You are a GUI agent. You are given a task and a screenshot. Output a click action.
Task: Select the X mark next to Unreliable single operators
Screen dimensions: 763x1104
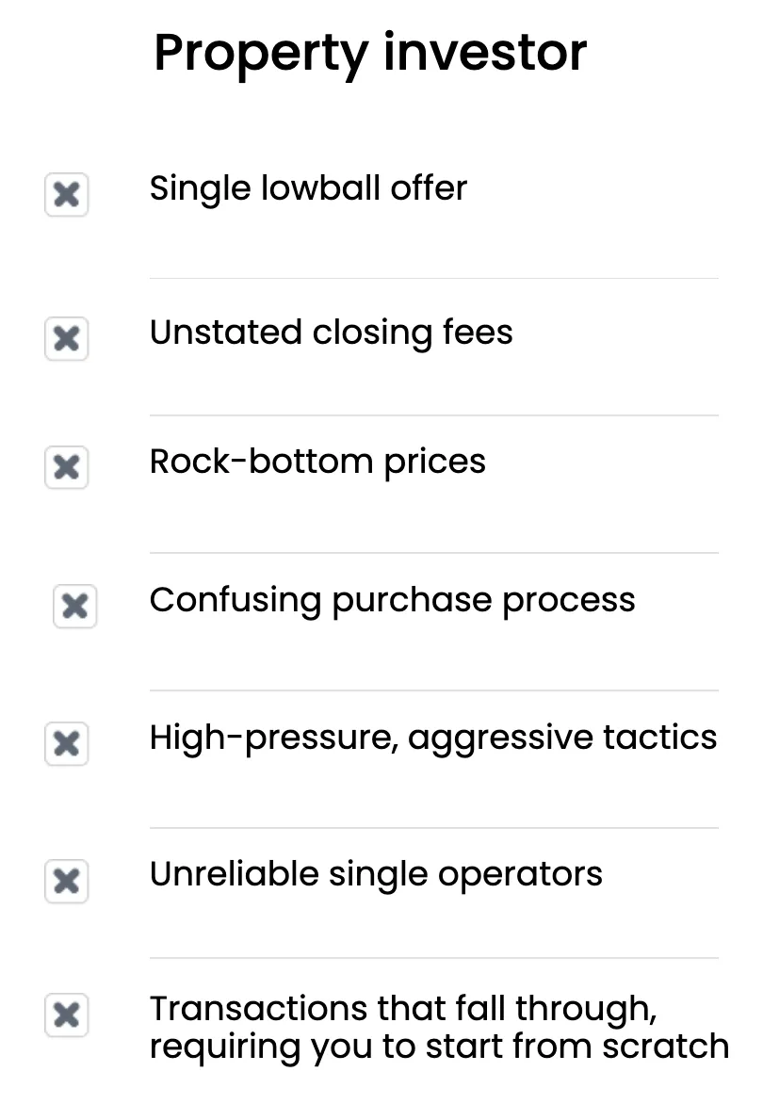click(x=66, y=881)
